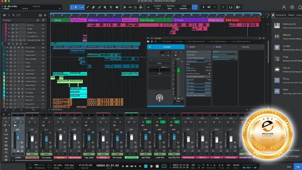Toggle the Loop transport button

coord(164,166)
